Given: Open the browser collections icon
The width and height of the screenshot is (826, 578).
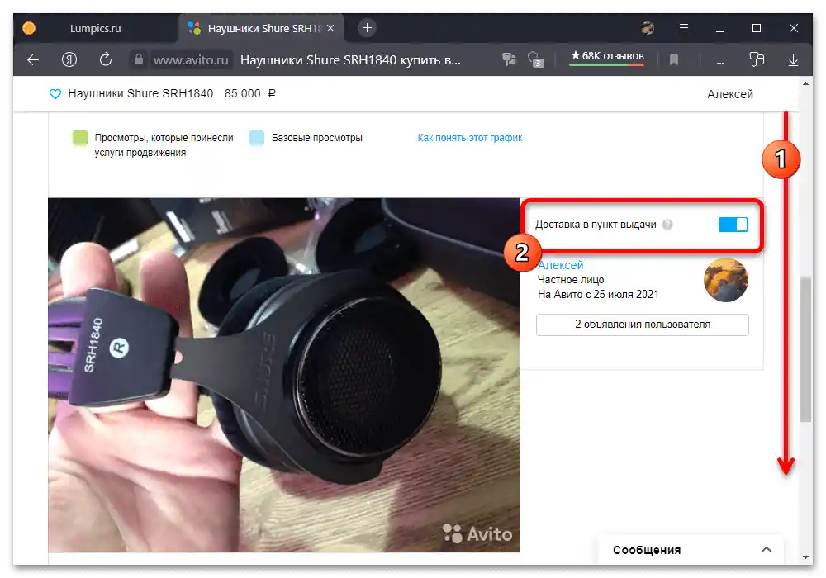Looking at the screenshot, I should click(757, 59).
